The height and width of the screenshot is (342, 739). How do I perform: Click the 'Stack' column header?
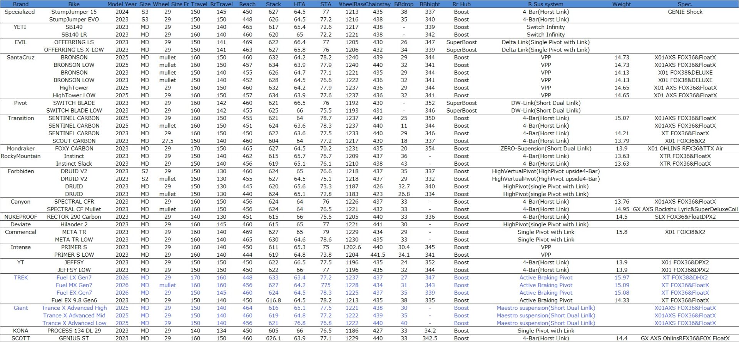click(273, 4)
